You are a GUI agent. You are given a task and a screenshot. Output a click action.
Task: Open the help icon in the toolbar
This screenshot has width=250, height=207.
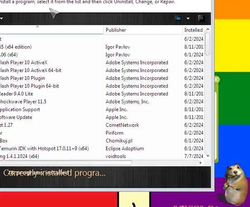click(201, 19)
